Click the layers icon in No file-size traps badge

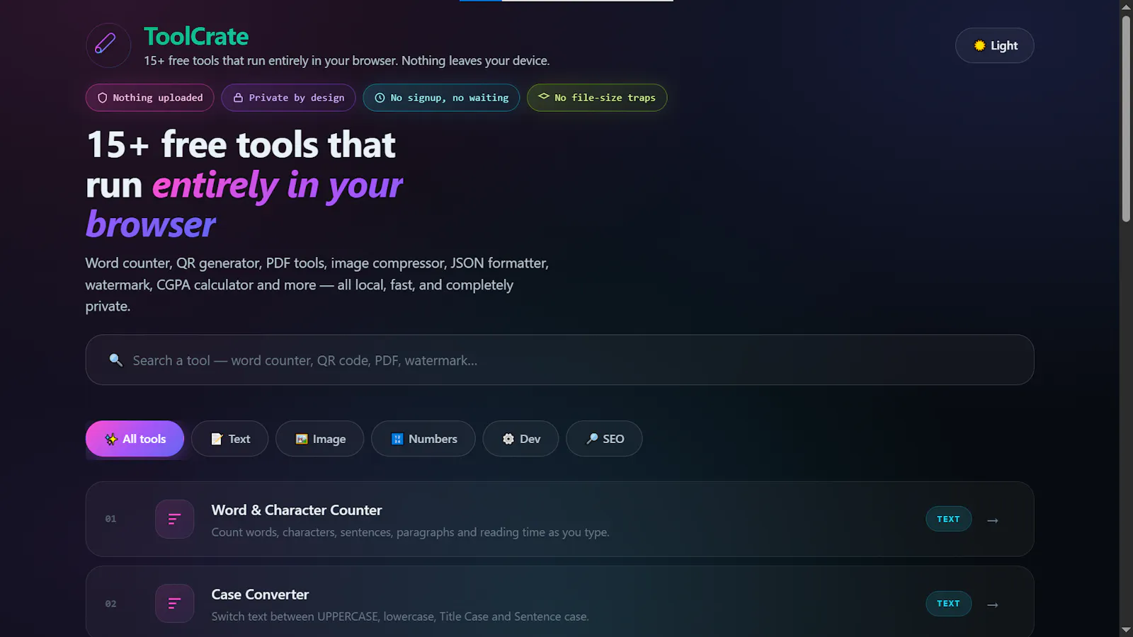pyautogui.click(x=543, y=96)
